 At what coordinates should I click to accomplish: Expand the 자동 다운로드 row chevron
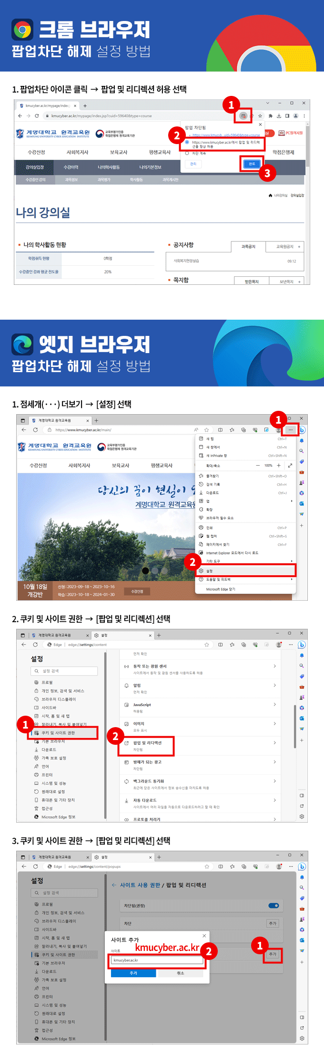275,800
